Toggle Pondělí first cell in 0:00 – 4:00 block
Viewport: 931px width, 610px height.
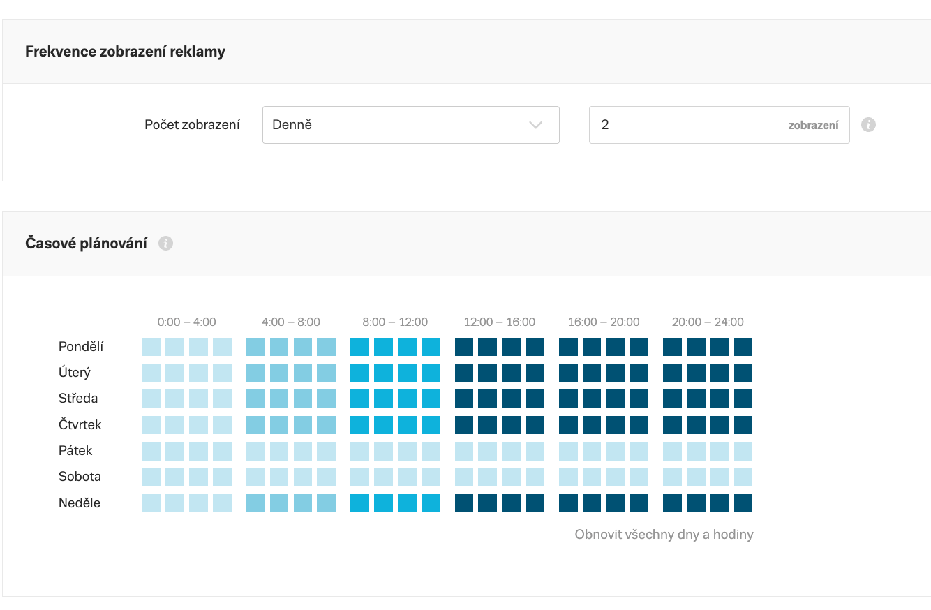pyautogui.click(x=151, y=347)
